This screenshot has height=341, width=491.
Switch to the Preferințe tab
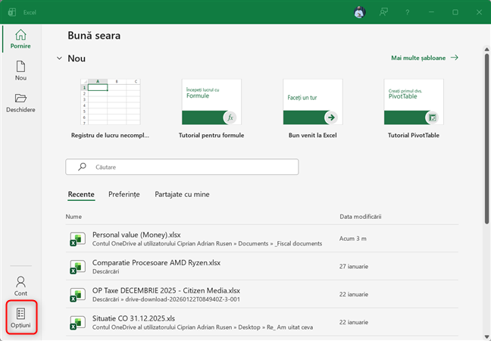pos(124,195)
